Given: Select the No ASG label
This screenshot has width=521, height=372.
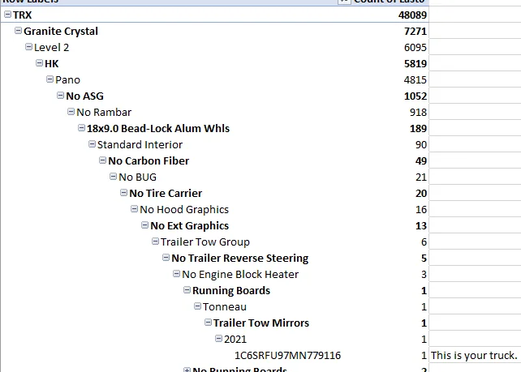Looking at the screenshot, I should [x=84, y=96].
